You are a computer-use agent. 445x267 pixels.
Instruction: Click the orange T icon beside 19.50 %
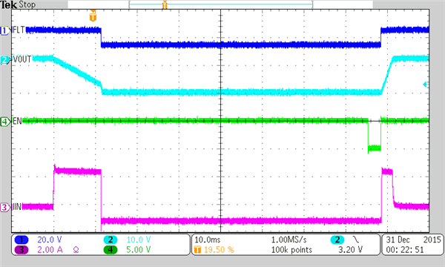[x=197, y=250]
